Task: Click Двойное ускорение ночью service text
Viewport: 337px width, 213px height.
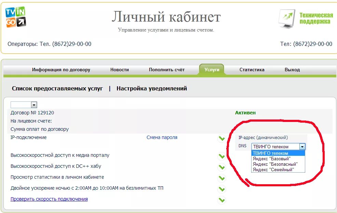Action: tap(87, 188)
